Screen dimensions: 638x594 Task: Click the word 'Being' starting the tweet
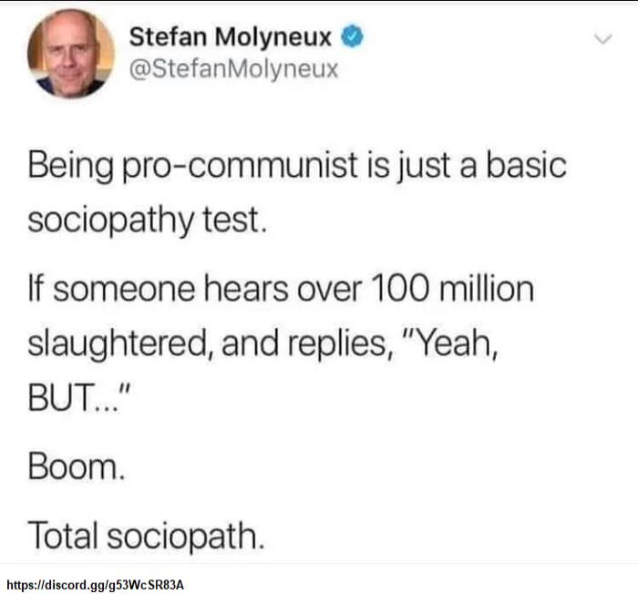[x=70, y=167]
